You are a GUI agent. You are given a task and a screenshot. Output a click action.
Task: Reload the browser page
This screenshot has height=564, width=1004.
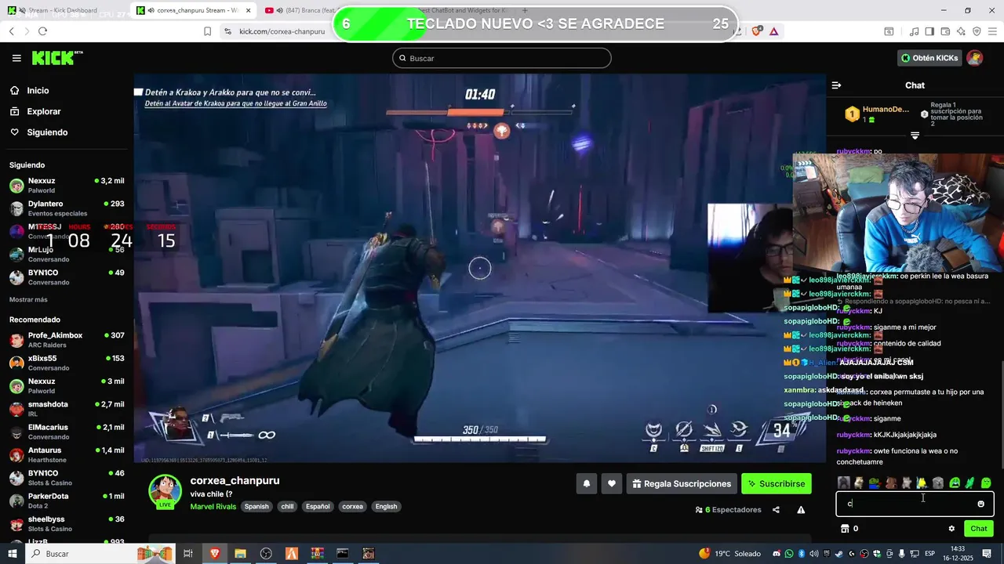coord(42,31)
